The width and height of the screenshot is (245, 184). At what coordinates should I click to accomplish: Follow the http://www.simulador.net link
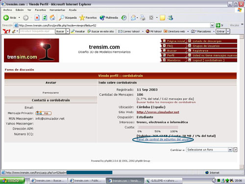click(158, 112)
